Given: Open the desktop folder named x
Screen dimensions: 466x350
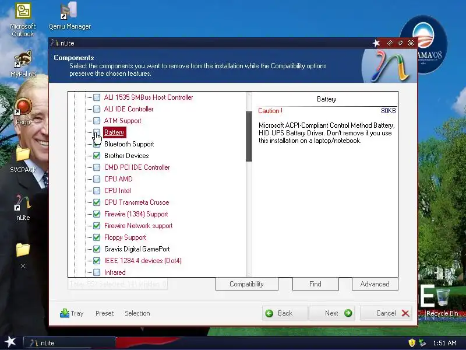Looking at the screenshot, I should pos(23,256).
